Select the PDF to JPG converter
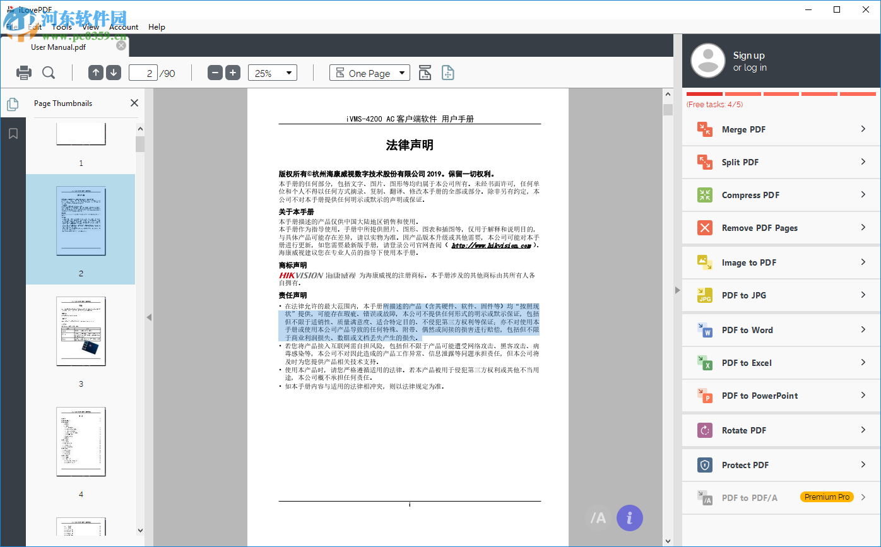The width and height of the screenshot is (881, 547). click(780, 295)
